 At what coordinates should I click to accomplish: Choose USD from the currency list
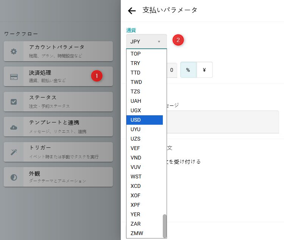click(x=145, y=120)
